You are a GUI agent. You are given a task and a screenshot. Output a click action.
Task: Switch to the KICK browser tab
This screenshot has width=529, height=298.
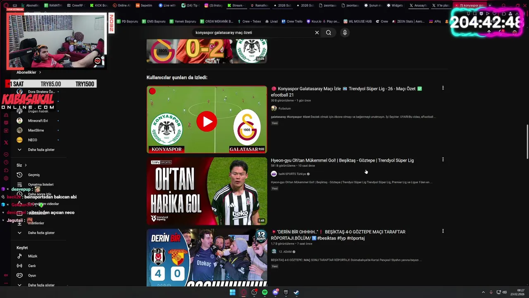98,5
